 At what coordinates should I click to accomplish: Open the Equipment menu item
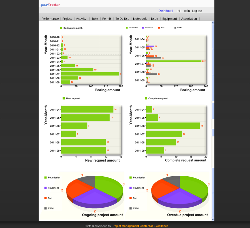coord(169,19)
